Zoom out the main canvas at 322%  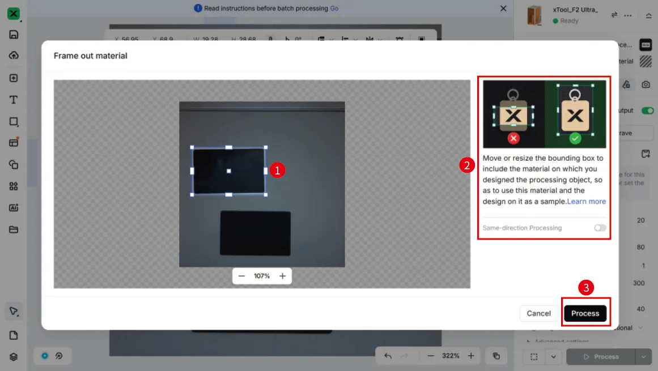[431, 356]
